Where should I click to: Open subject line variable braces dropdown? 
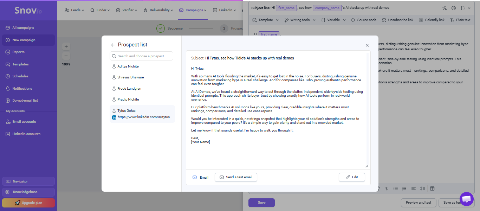pyautogui.click(x=465, y=8)
